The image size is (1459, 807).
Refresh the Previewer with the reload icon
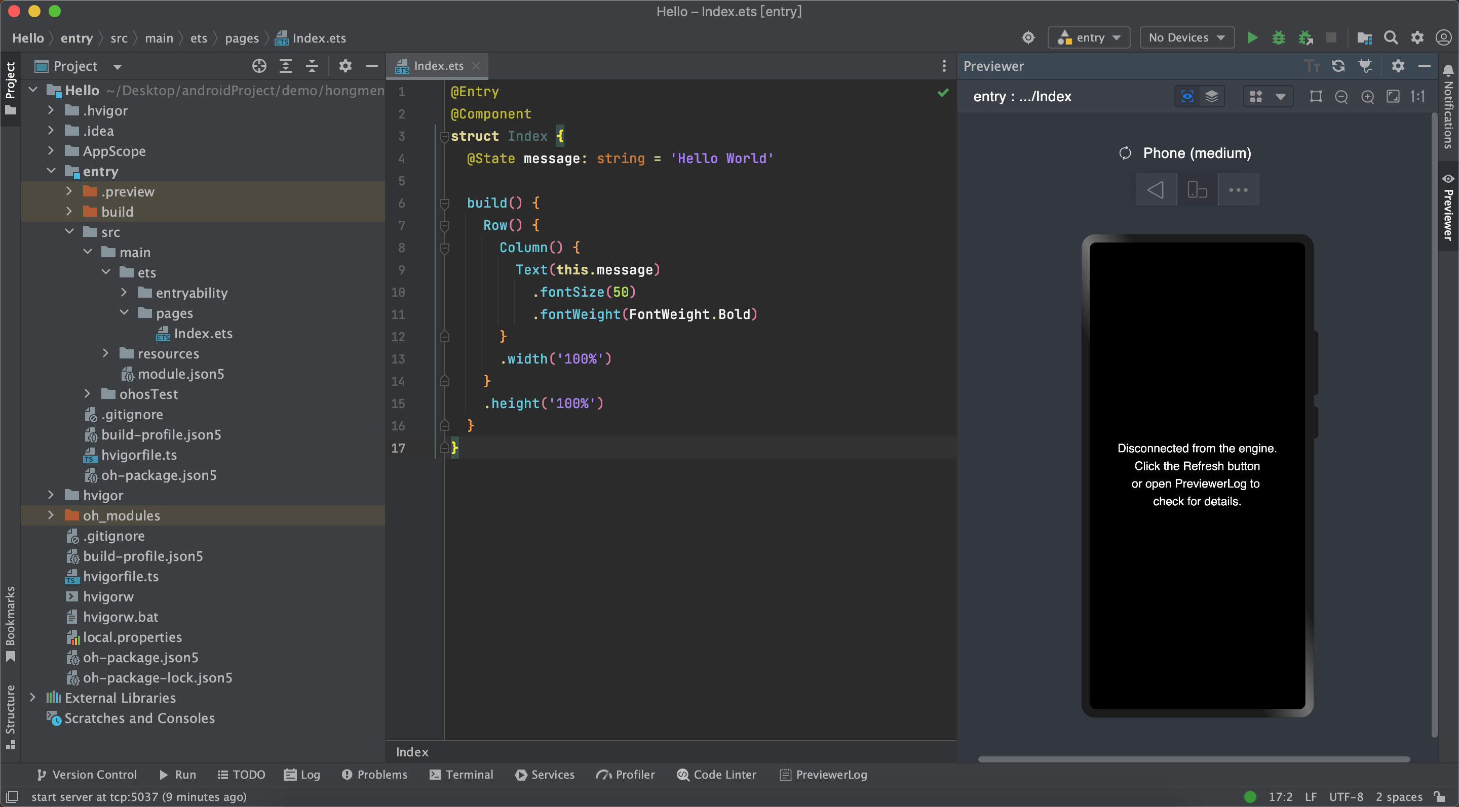1338,66
